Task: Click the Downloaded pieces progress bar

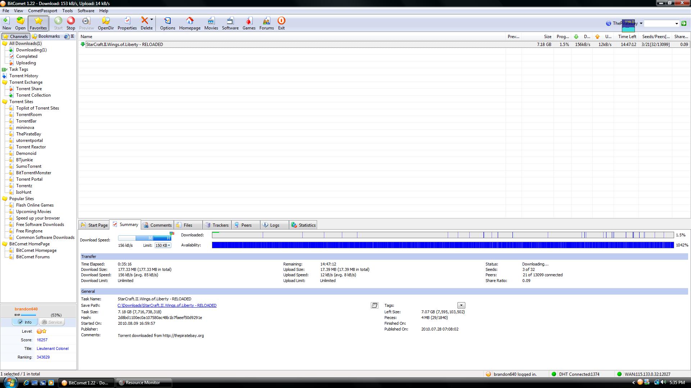Action: click(443, 235)
